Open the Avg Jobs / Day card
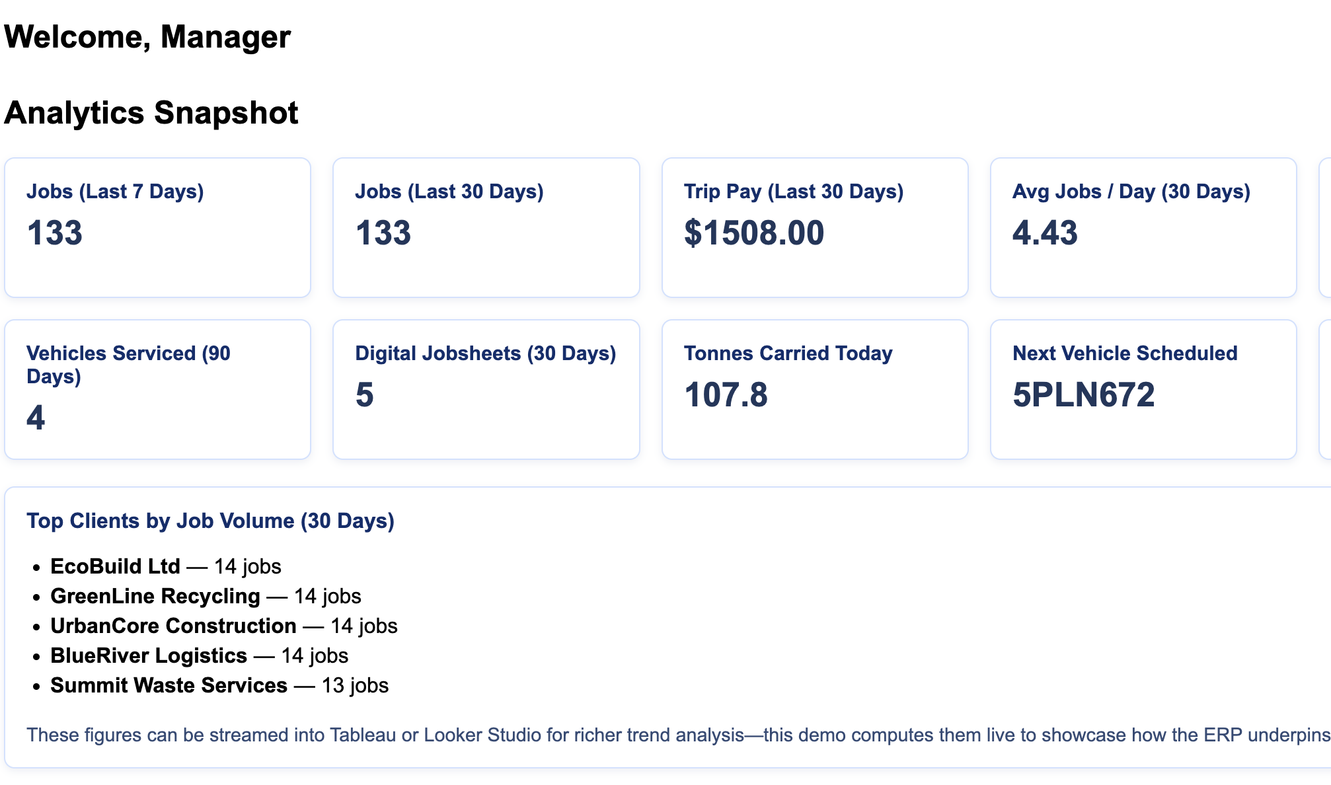 tap(1143, 227)
